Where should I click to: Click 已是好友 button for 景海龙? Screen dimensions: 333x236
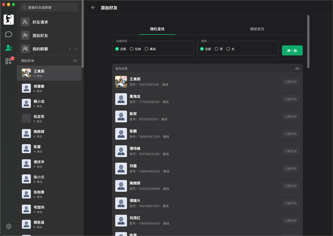click(291, 99)
